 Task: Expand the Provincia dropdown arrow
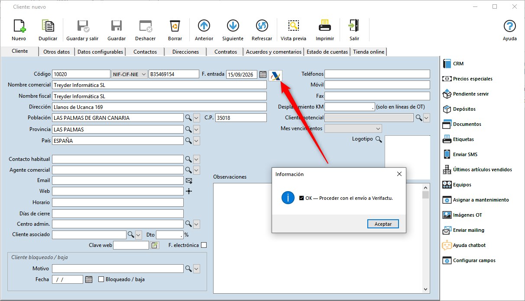coord(197,129)
